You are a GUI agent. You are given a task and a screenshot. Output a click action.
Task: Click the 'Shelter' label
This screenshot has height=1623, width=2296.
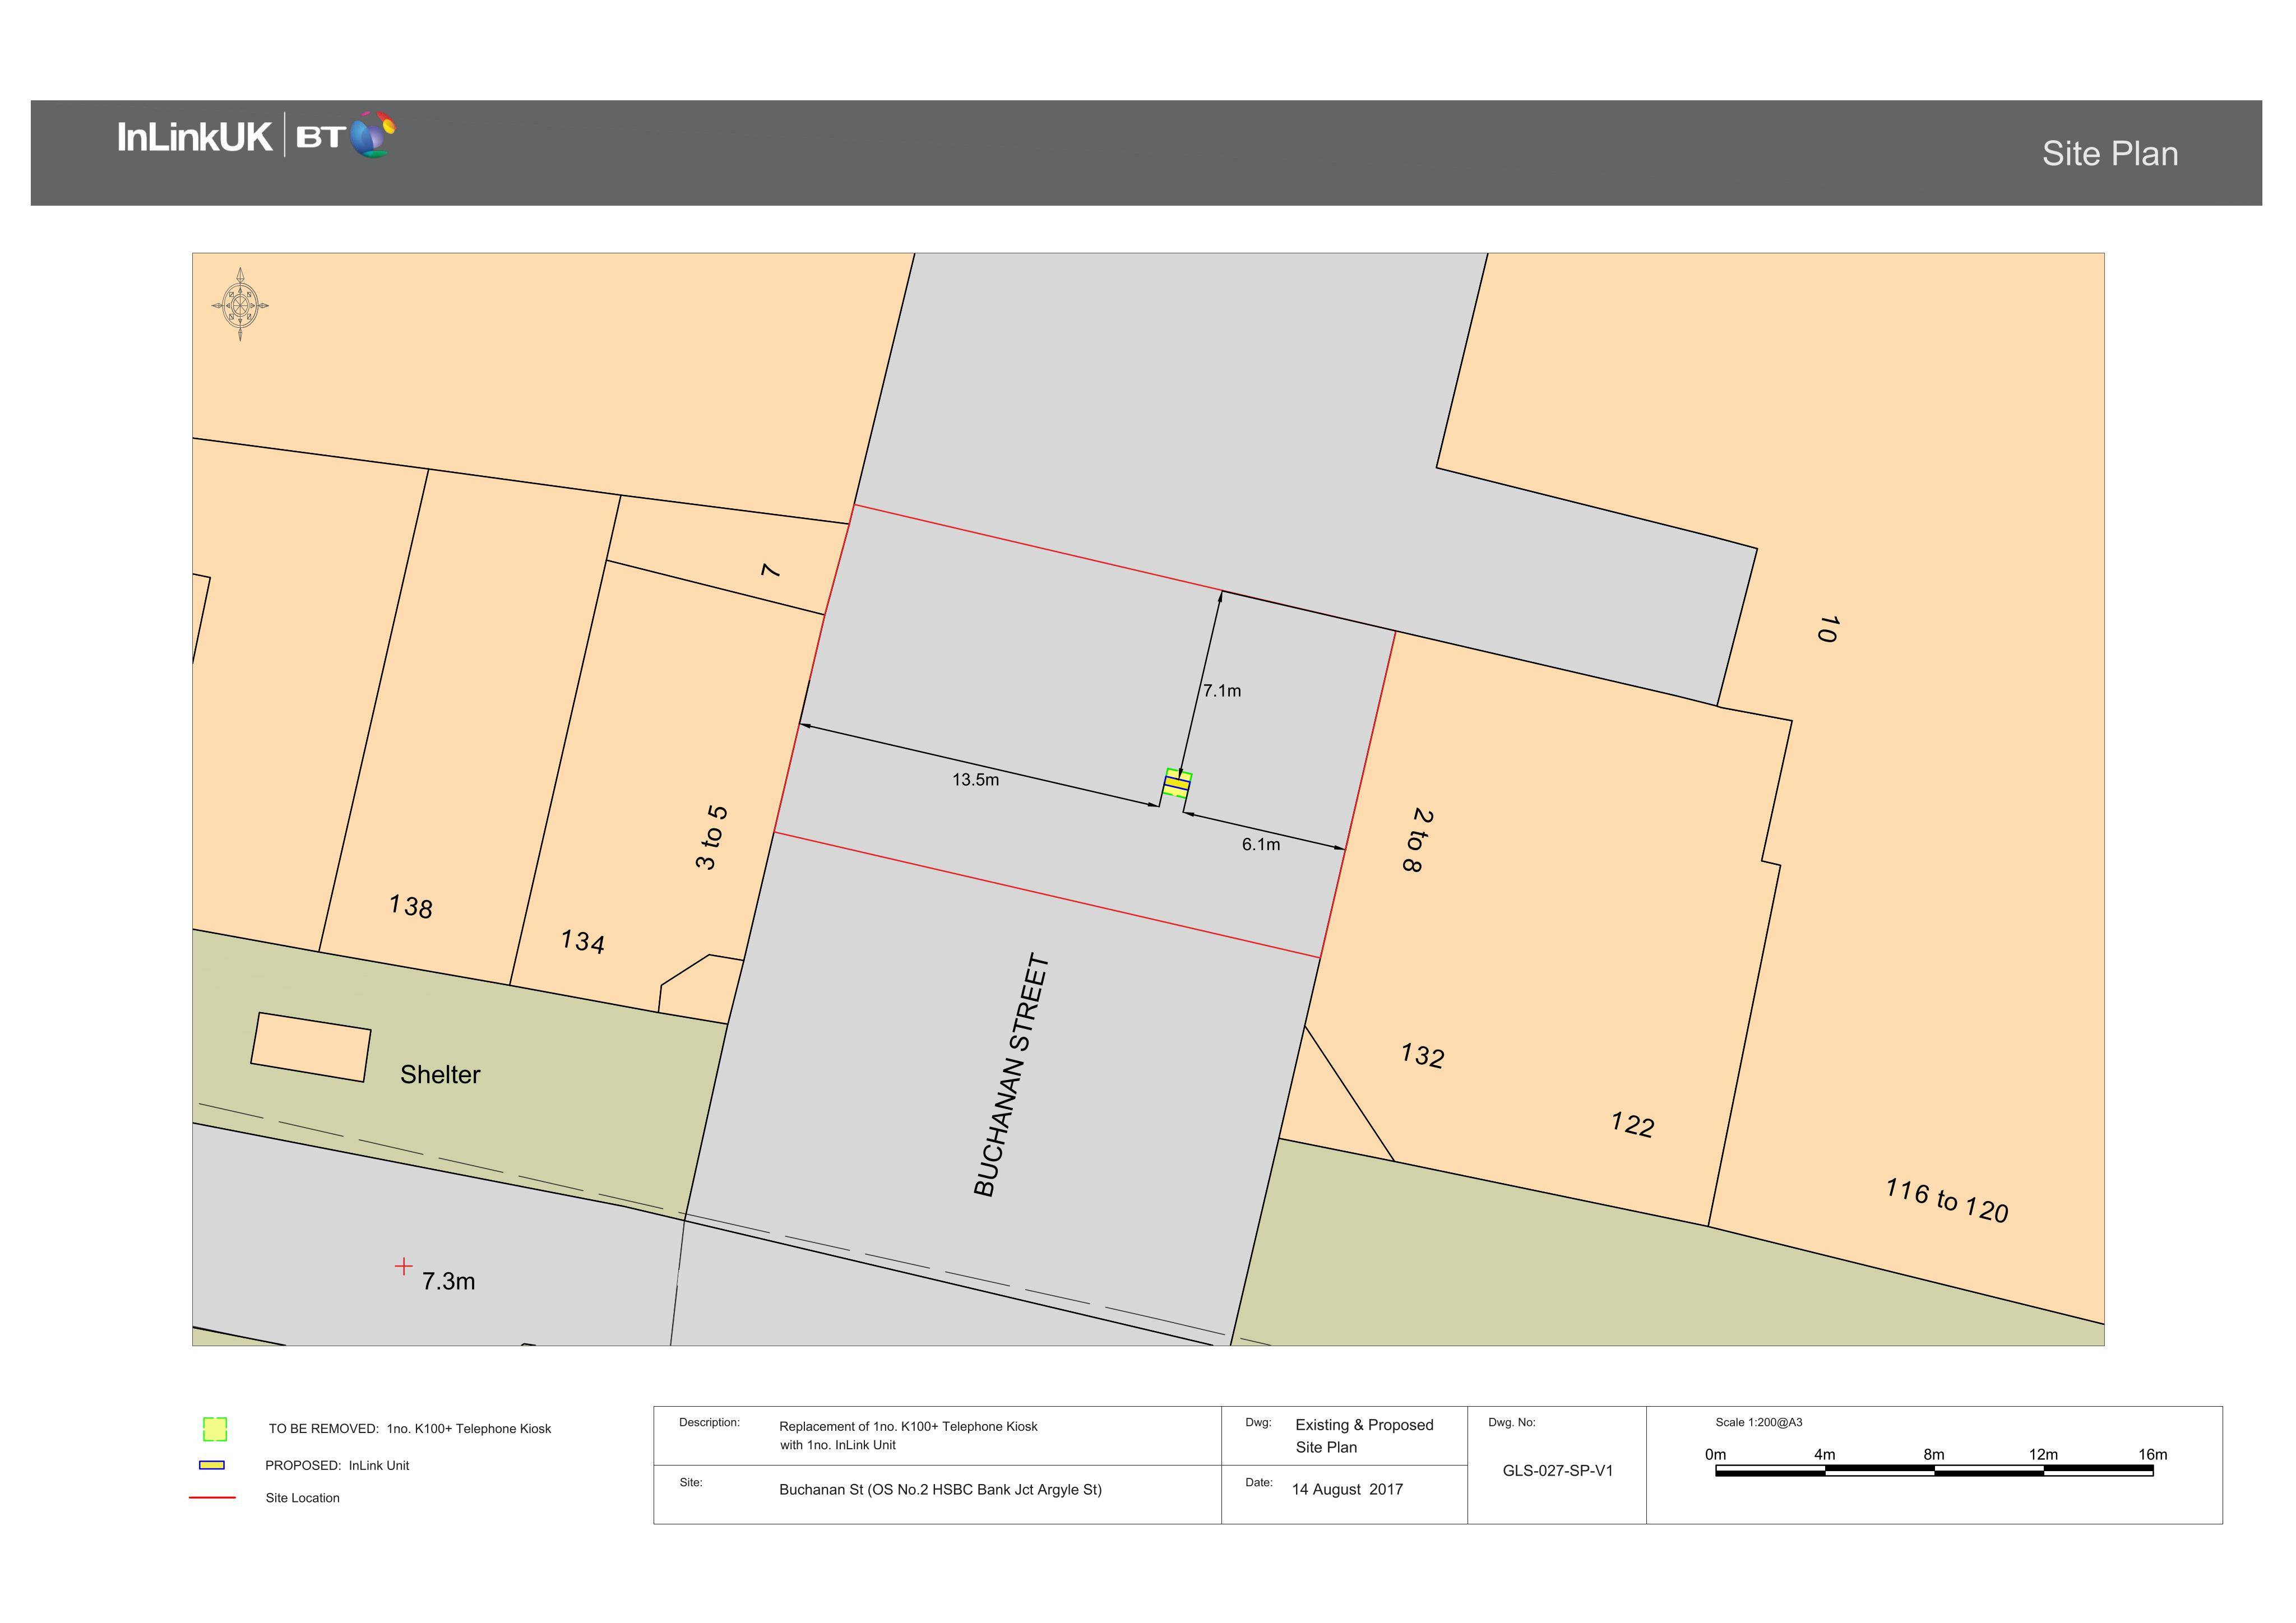click(440, 1075)
